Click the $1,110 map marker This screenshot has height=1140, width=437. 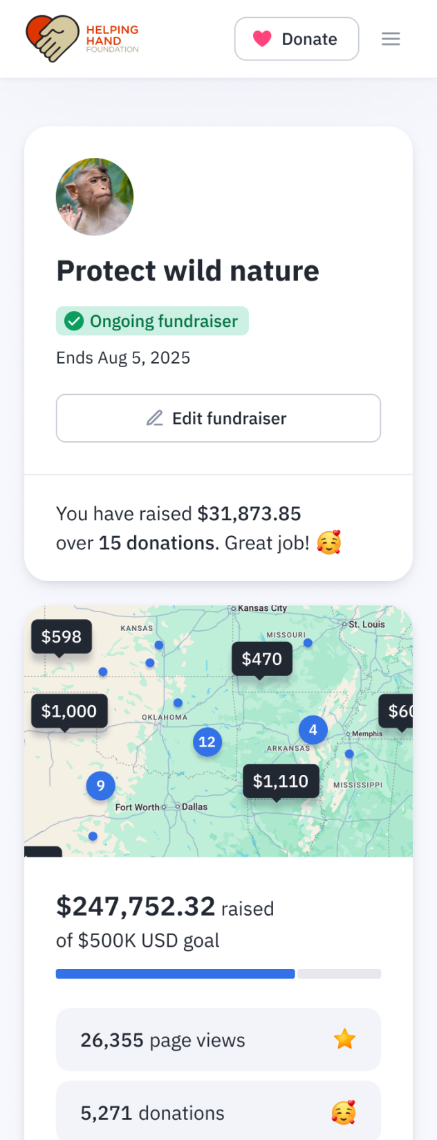pos(281,781)
